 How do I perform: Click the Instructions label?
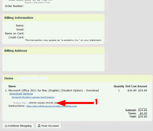click(17, 106)
